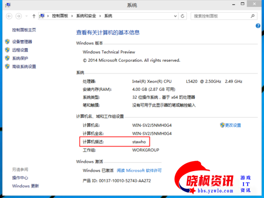
Task: Select 控制面板 breadcrumb in address bar
Action: tap(60, 16)
